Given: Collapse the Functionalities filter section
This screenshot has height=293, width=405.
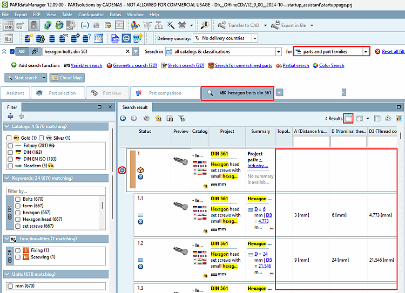Looking at the screenshot, I should (x=7, y=239).
